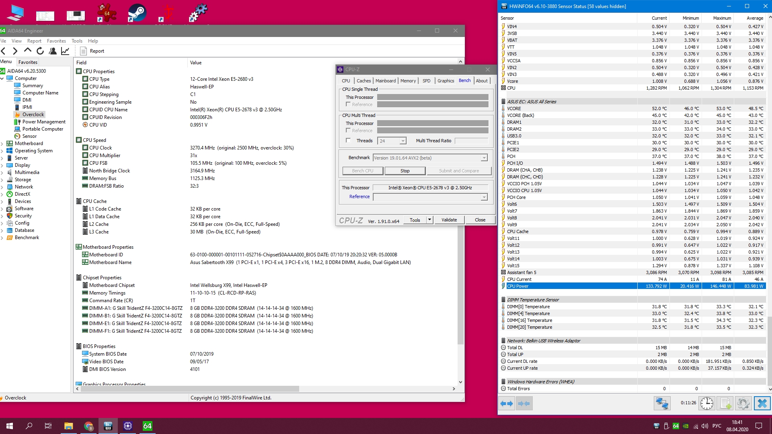Expand the Motherboard tree node
Viewport: 772px width, 434px height.
click(2, 143)
